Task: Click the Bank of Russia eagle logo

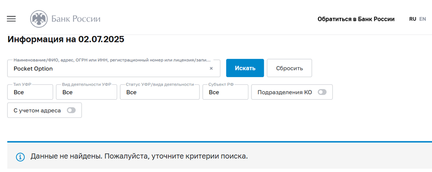Action: pos(39,19)
